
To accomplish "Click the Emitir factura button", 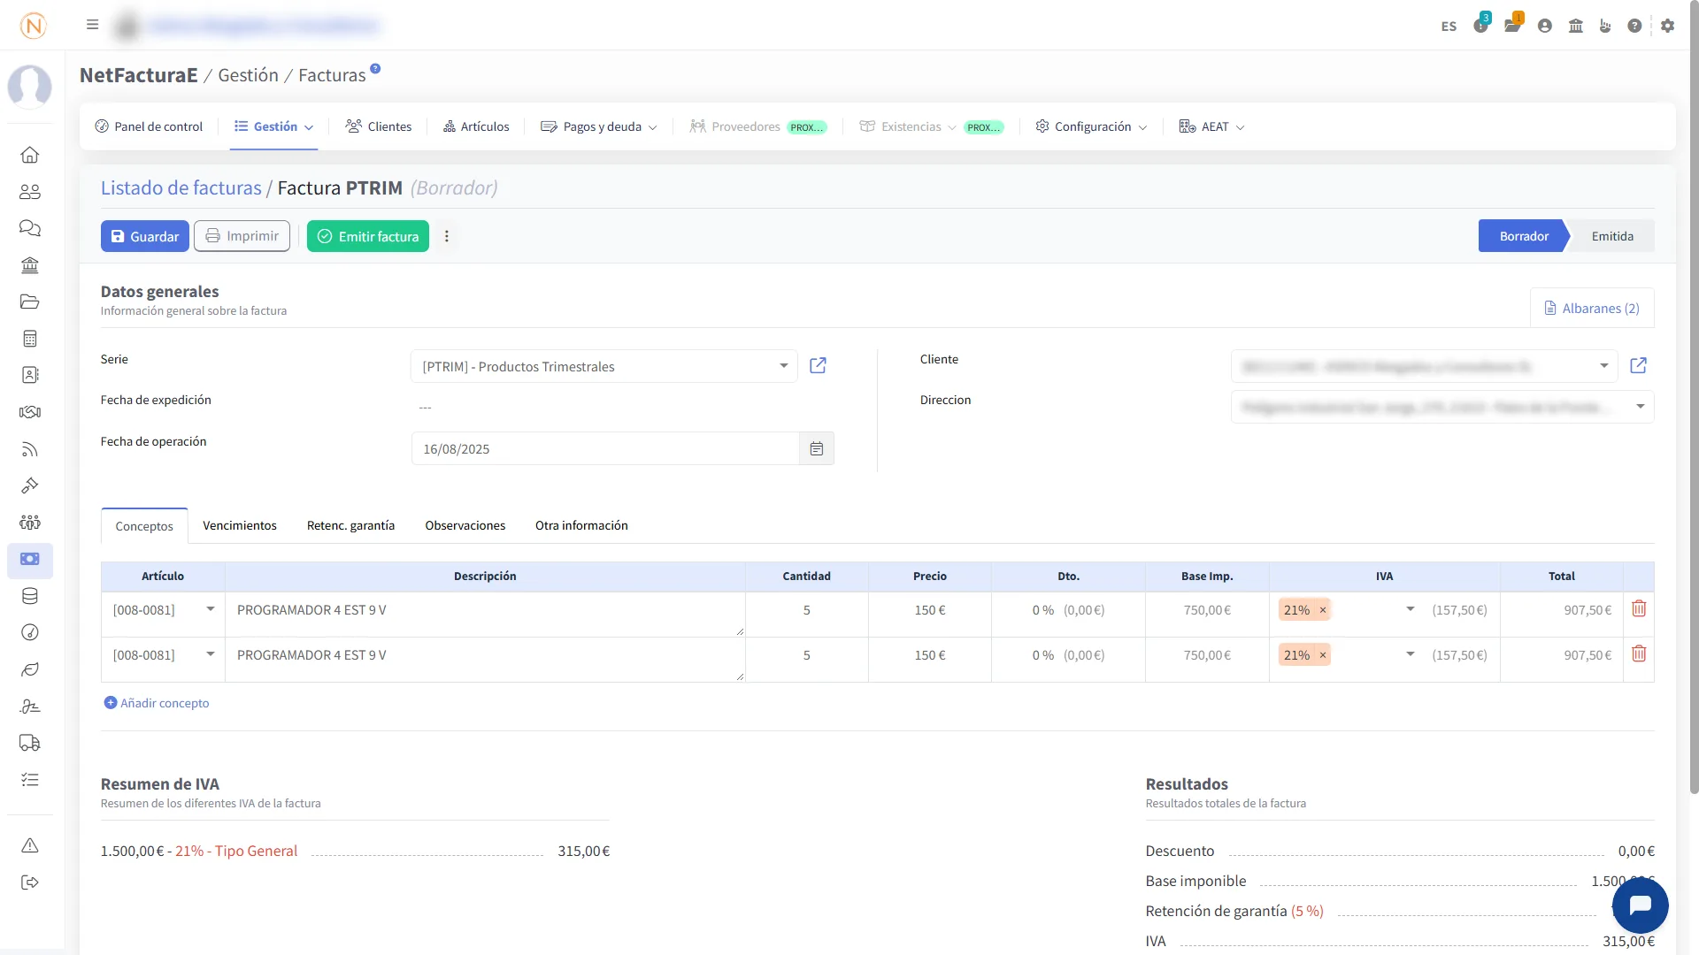I will (368, 236).
